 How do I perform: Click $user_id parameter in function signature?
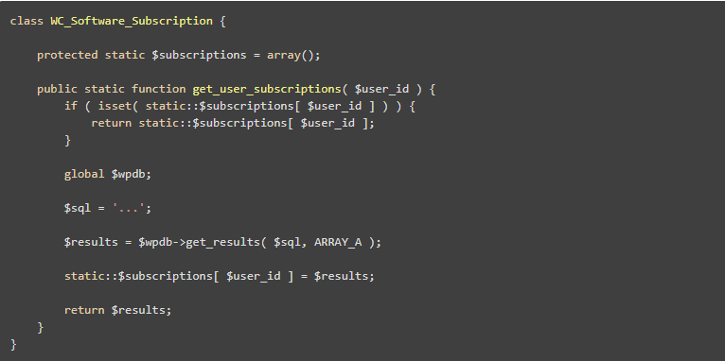click(381, 89)
